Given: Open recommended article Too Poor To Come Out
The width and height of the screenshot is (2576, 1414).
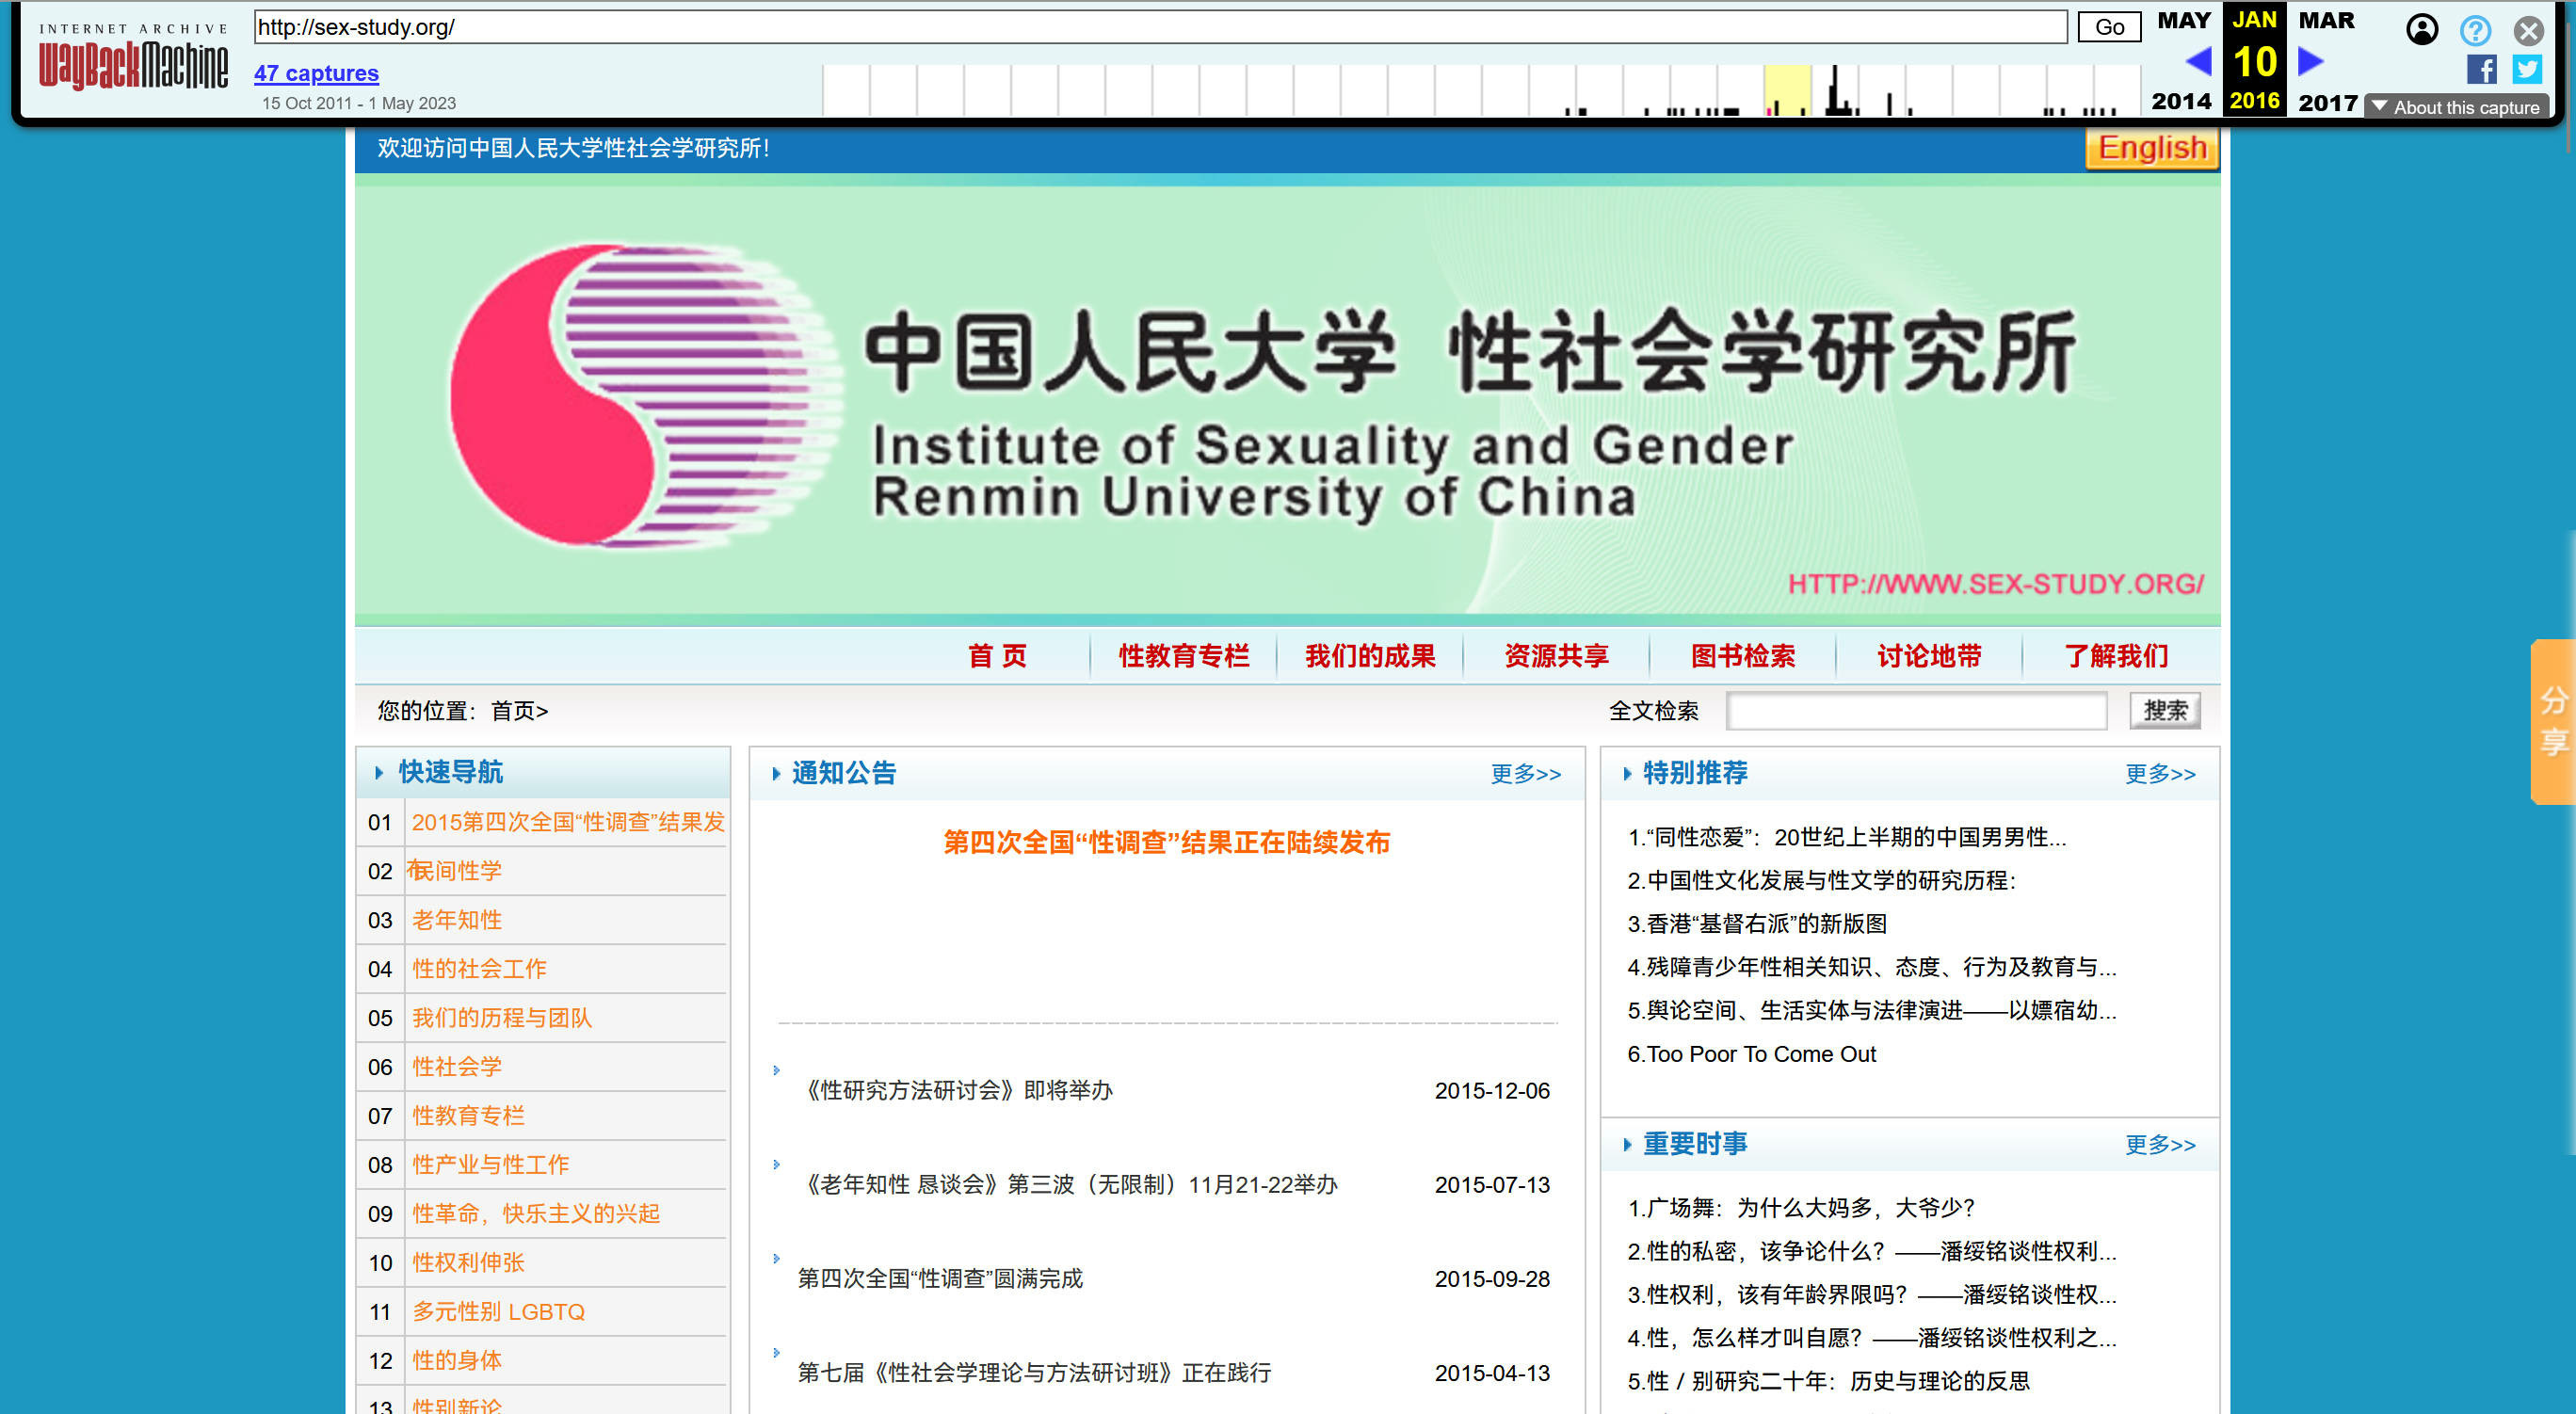Looking at the screenshot, I should coord(1751,1054).
